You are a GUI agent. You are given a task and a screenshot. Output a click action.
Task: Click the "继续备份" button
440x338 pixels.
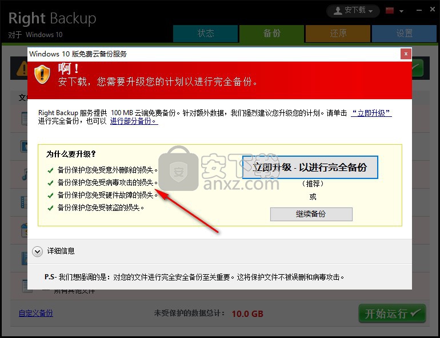(311, 214)
